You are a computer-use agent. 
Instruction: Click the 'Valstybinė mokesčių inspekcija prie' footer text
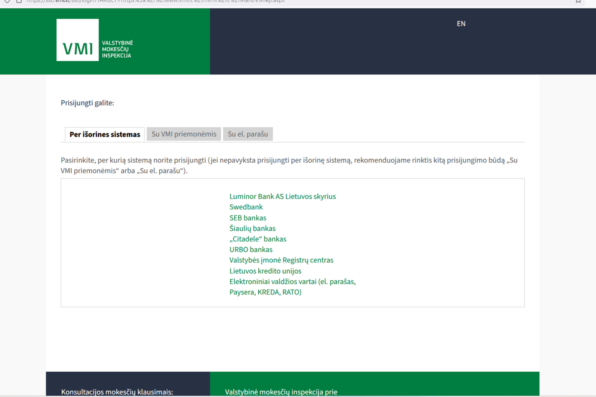(x=281, y=392)
